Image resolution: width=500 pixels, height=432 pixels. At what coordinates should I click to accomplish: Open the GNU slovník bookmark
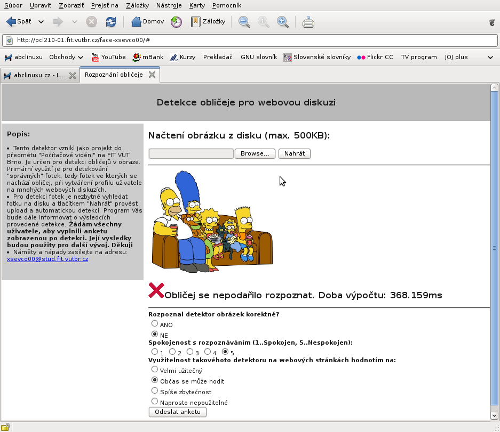(259, 58)
